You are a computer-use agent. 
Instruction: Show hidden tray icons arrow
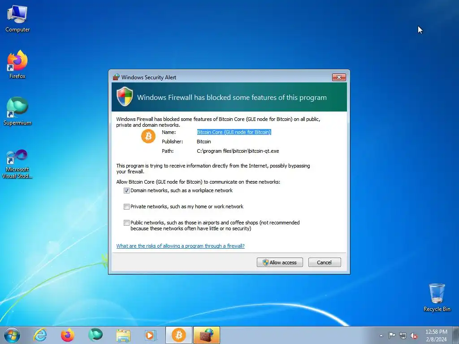pyautogui.click(x=381, y=335)
